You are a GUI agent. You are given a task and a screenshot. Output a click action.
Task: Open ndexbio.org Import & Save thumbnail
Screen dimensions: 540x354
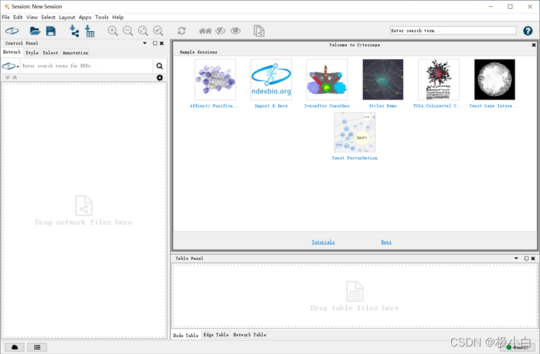click(x=271, y=79)
